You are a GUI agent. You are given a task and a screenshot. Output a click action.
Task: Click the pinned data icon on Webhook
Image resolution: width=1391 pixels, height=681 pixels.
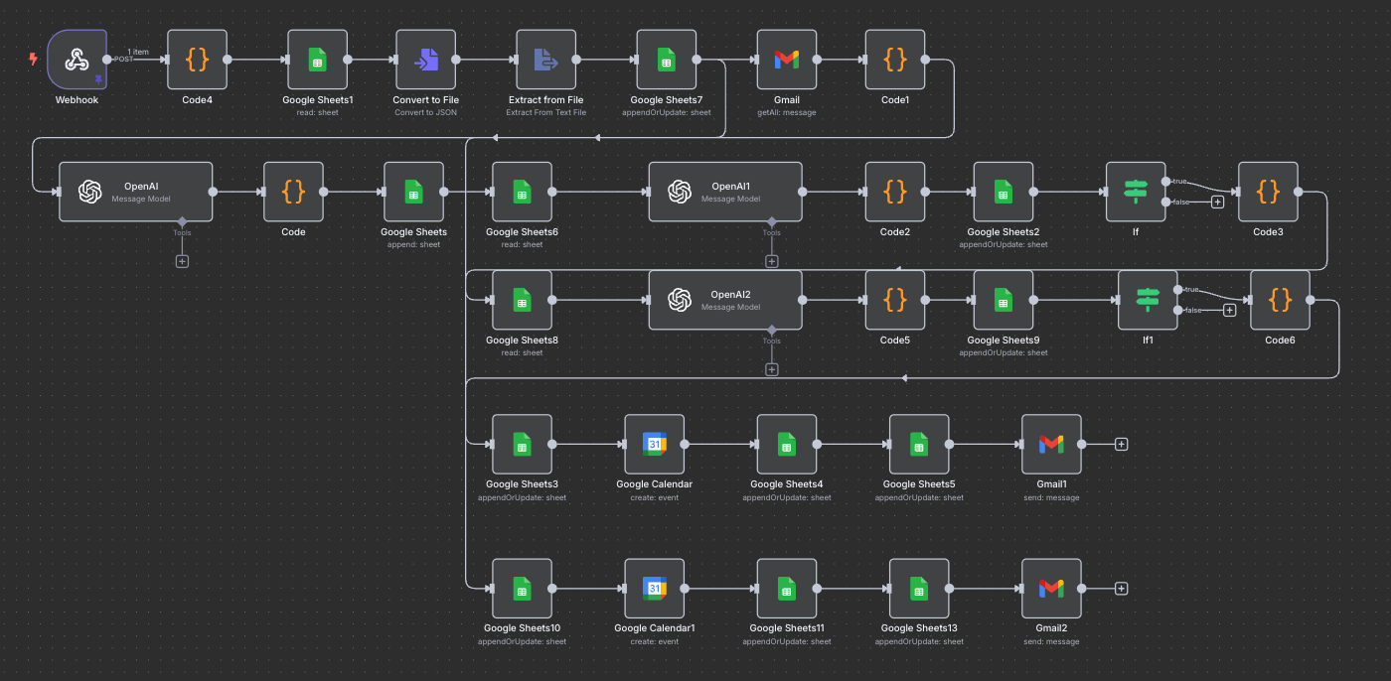point(98,78)
